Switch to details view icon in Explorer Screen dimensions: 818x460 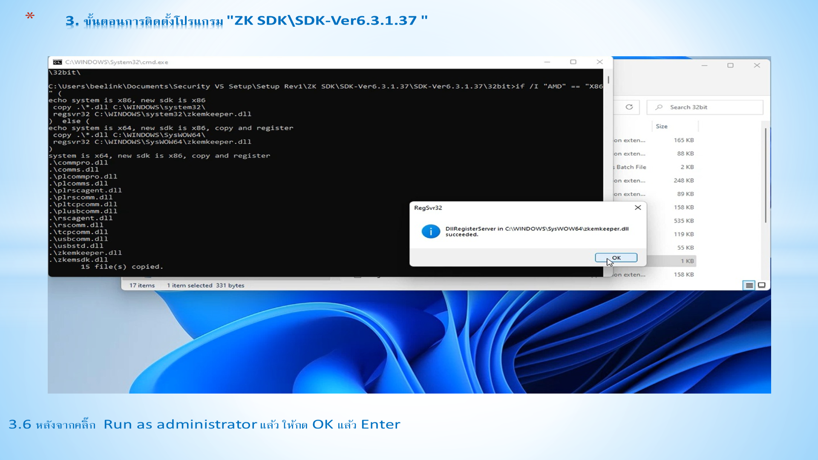pos(749,285)
